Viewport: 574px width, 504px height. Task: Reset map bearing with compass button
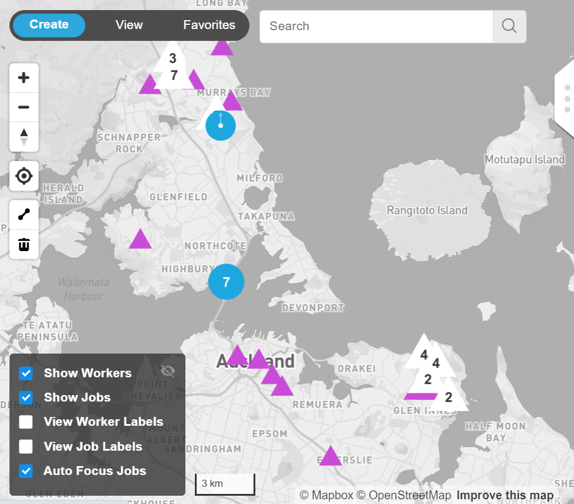click(24, 137)
